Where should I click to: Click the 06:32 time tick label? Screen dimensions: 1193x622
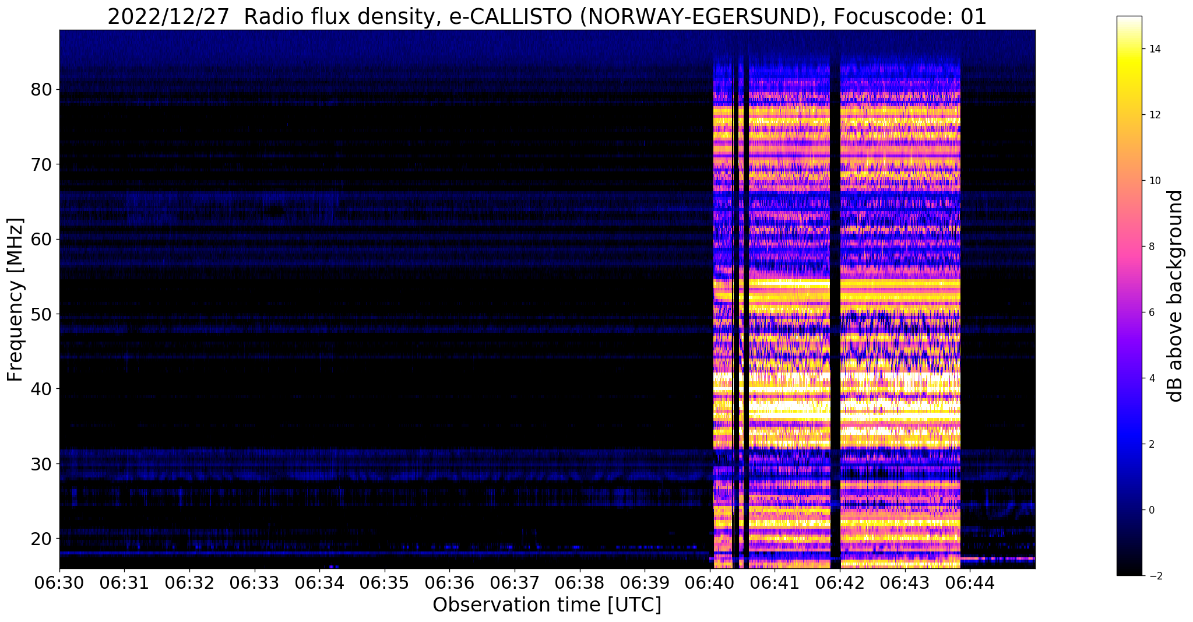pos(189,582)
